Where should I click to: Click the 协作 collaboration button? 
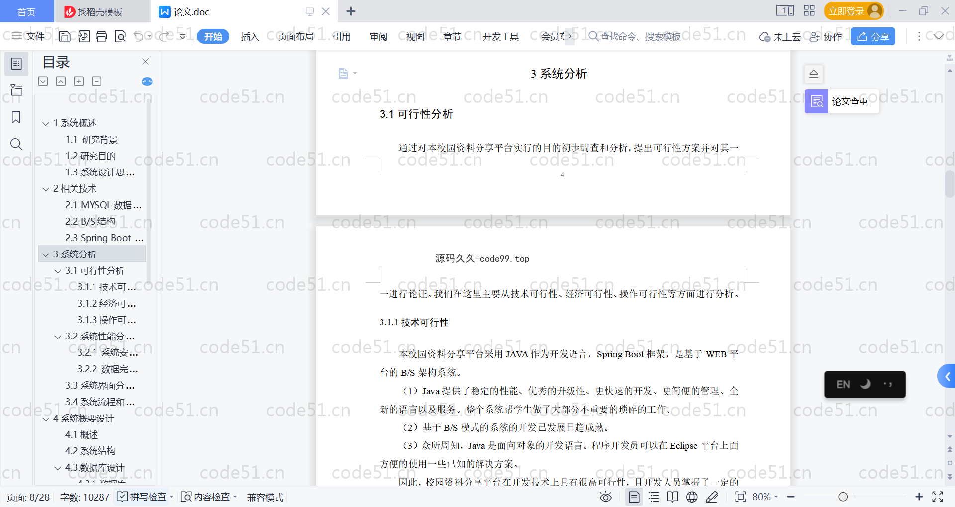pos(826,36)
